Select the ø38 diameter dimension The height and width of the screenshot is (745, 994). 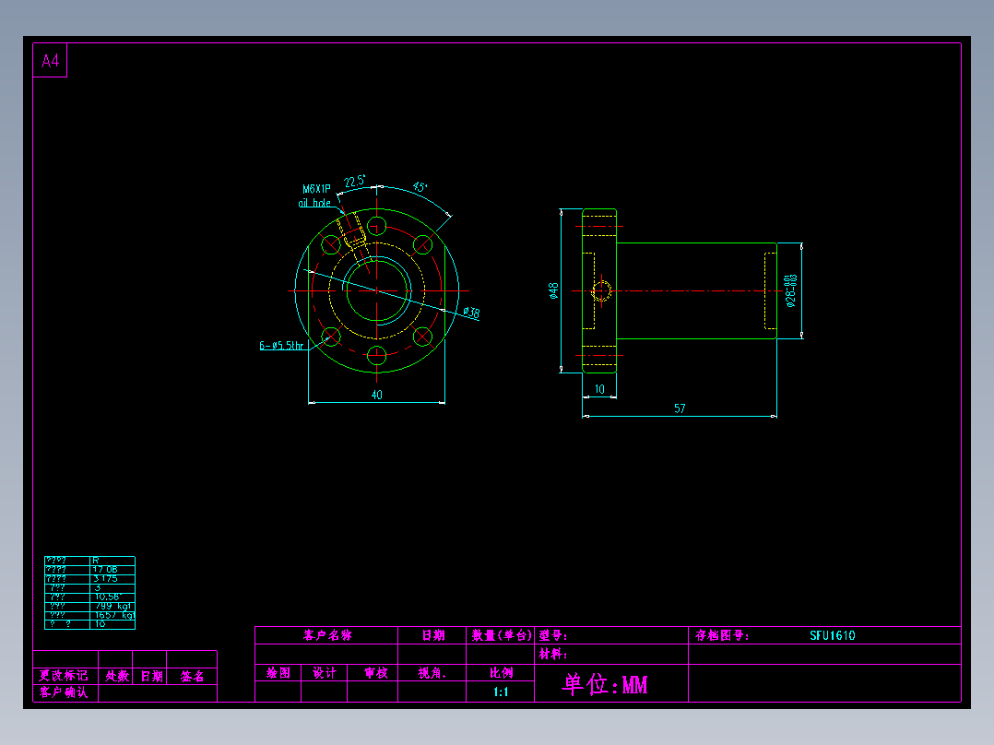coord(472,313)
